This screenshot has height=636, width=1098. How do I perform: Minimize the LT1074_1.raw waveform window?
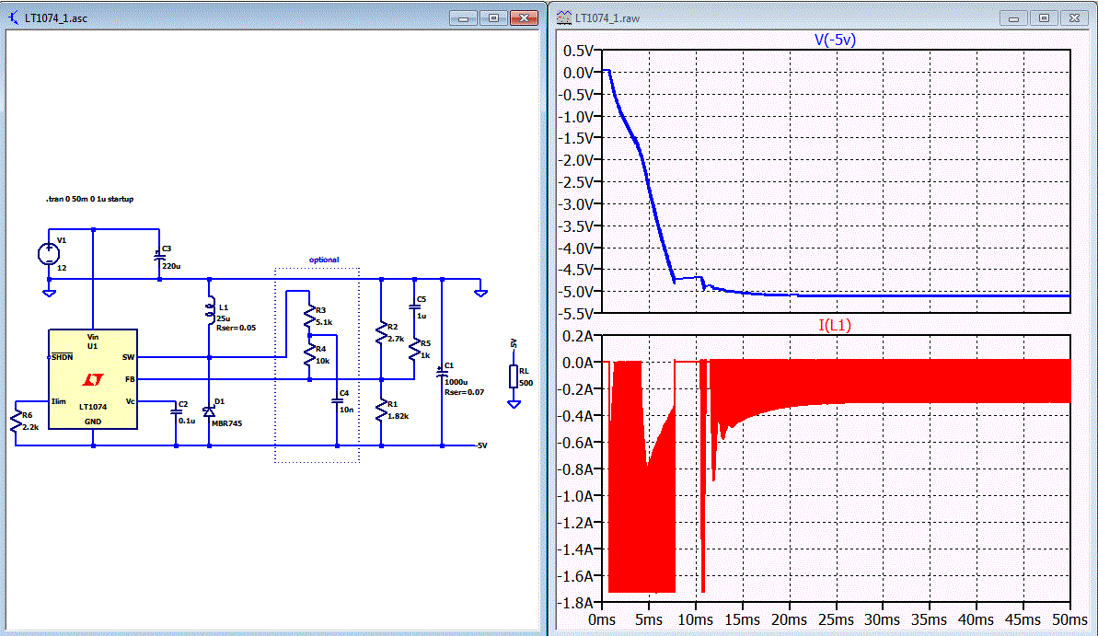point(1013,18)
